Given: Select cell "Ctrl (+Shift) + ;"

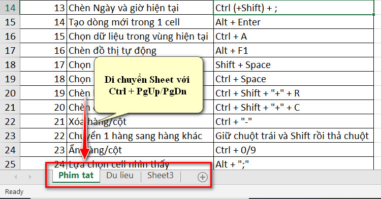Looking at the screenshot, I should [x=294, y=8].
